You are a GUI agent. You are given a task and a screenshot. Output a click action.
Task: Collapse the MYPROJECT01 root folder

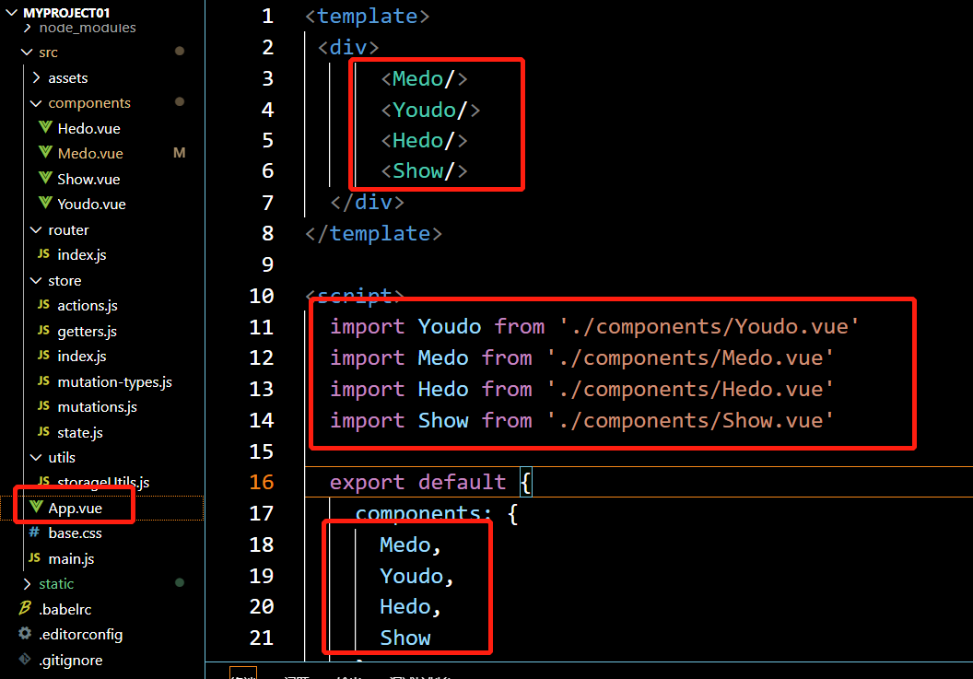pos(11,12)
